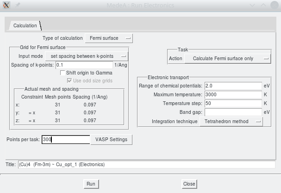Click the z row constraint '= x'
Screen dimensions: 281x193
pos(32,121)
